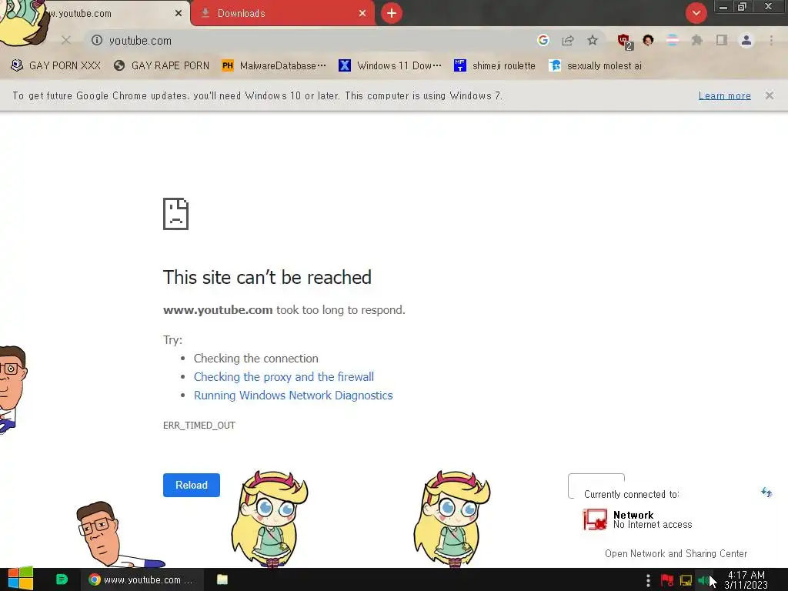The image size is (788, 591).
Task: Click the blue Reload button
Action: 192,485
